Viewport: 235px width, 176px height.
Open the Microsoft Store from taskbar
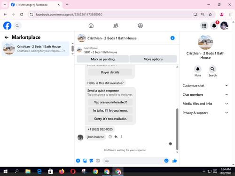tap(50, 171)
